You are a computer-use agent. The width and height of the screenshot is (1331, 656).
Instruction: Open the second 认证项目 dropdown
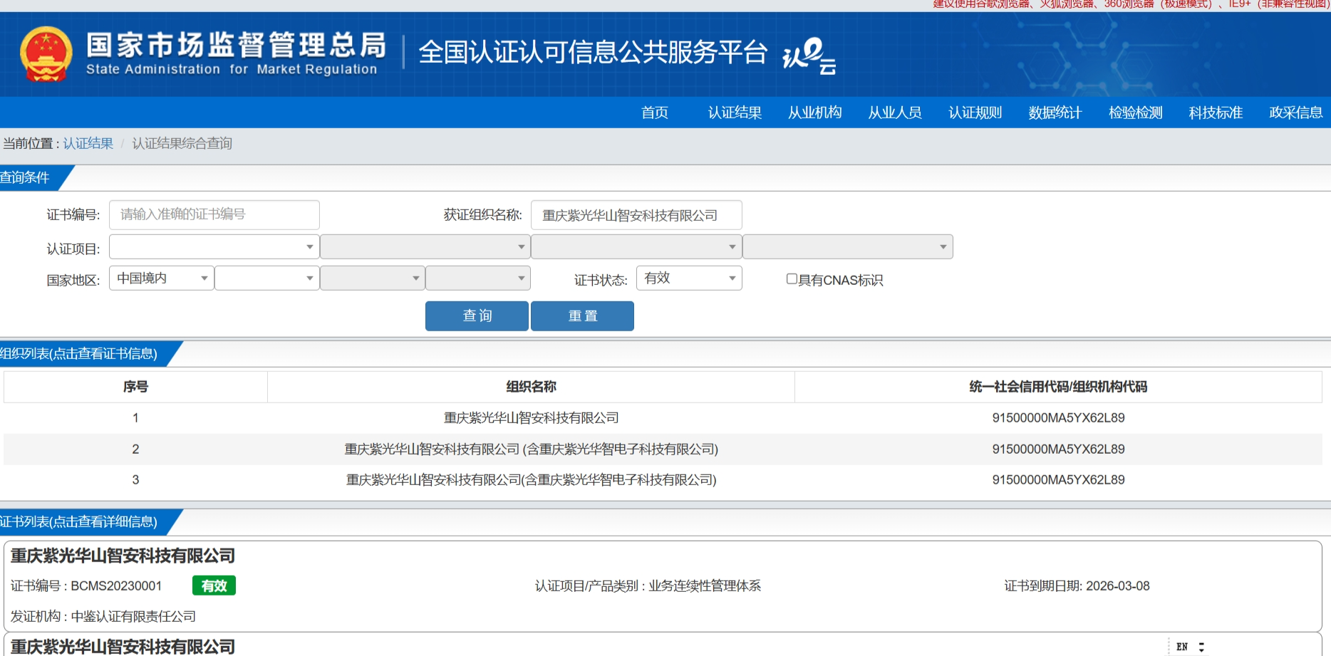[x=425, y=246]
